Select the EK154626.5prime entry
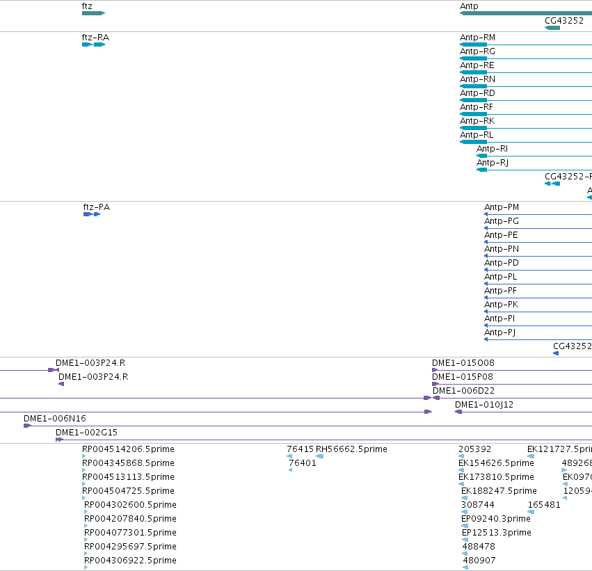Screen dimensions: 592x571 point(496,463)
